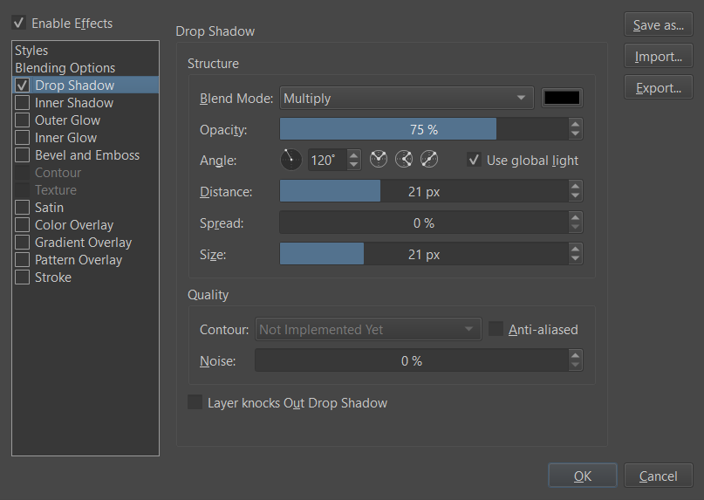This screenshot has width=704, height=500.
Task: Click the angle dial selector
Action: click(x=291, y=160)
